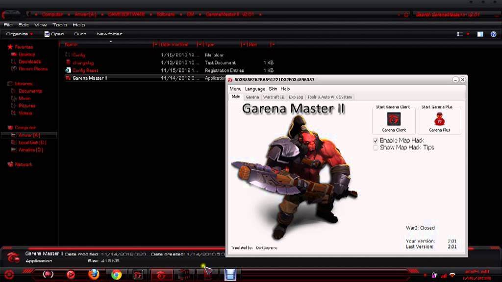
Task: Click the Explorer search field
Action: (x=456, y=15)
